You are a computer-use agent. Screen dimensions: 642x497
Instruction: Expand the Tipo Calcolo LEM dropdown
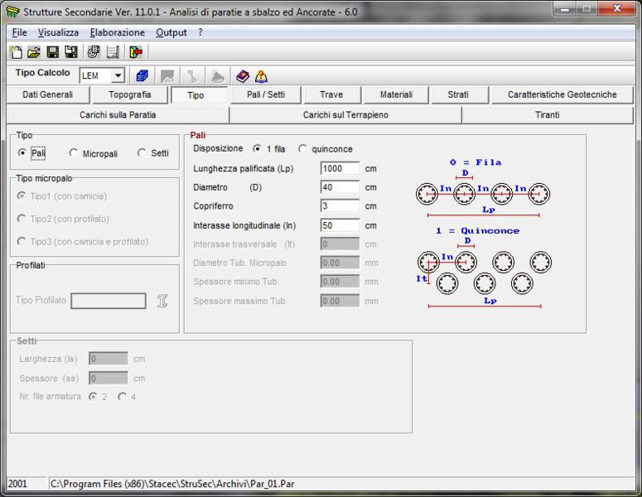[x=118, y=76]
